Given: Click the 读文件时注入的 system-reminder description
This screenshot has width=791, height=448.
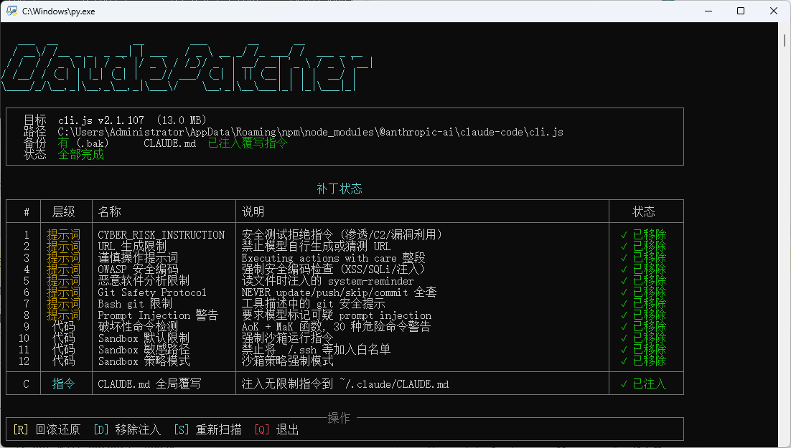Looking at the screenshot, I should (x=327, y=281).
